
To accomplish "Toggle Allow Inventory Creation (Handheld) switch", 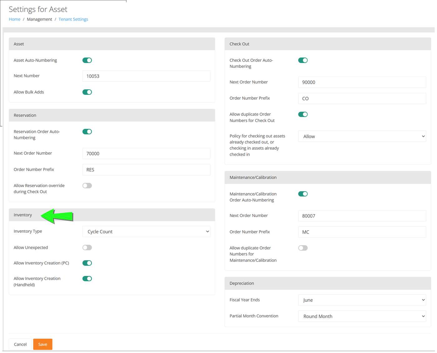I will [x=87, y=279].
